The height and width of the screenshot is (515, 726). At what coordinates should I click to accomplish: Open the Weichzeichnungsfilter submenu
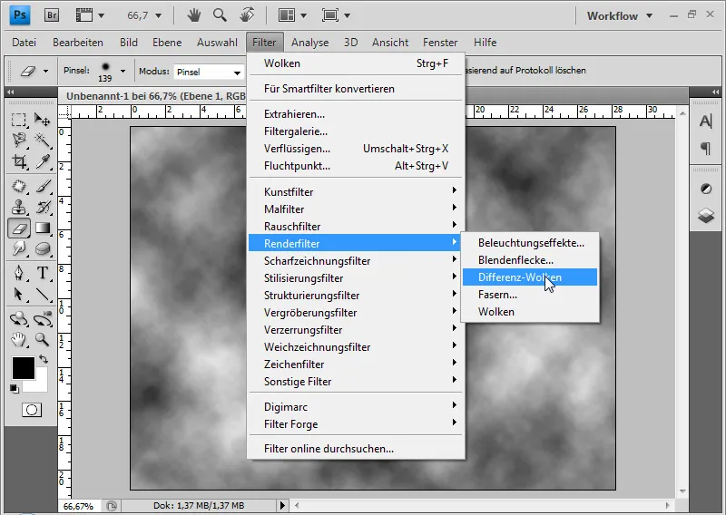click(356, 347)
